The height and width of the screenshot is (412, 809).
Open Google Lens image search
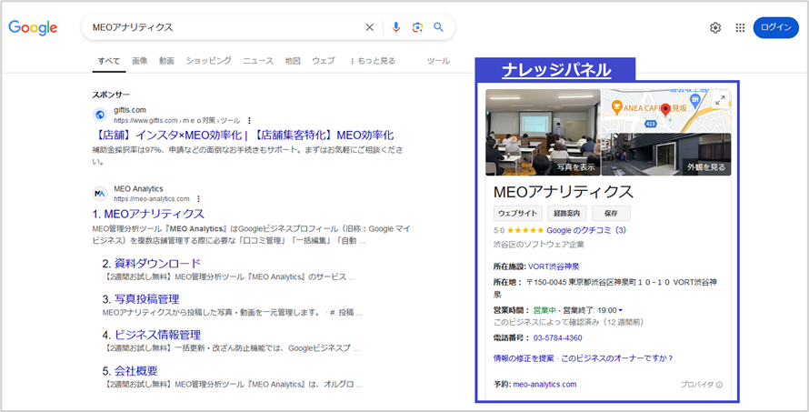tap(417, 27)
